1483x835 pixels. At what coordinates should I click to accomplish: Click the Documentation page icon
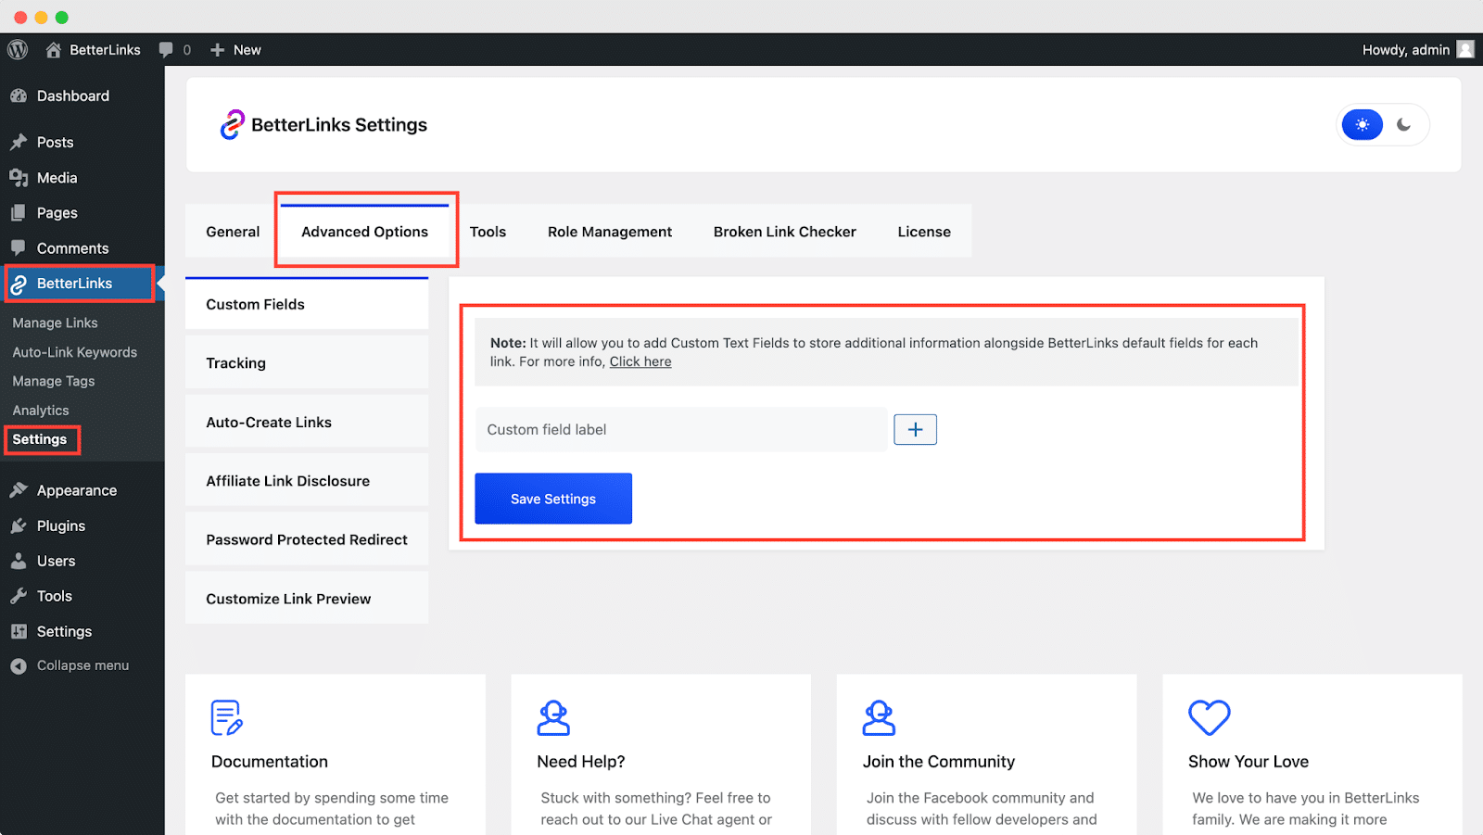pyautogui.click(x=227, y=716)
